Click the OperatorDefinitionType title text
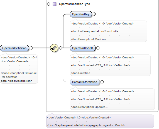 point(74,4)
